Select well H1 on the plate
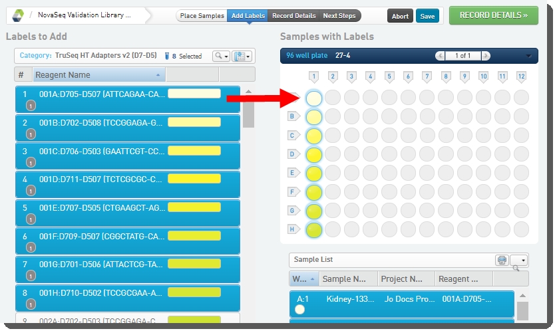Viewport: 557px width, 333px height. point(314,230)
